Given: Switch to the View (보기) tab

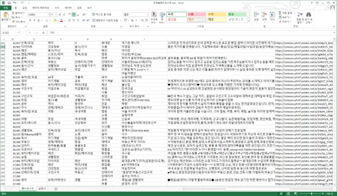Looking at the screenshot, I should [x=89, y=8].
